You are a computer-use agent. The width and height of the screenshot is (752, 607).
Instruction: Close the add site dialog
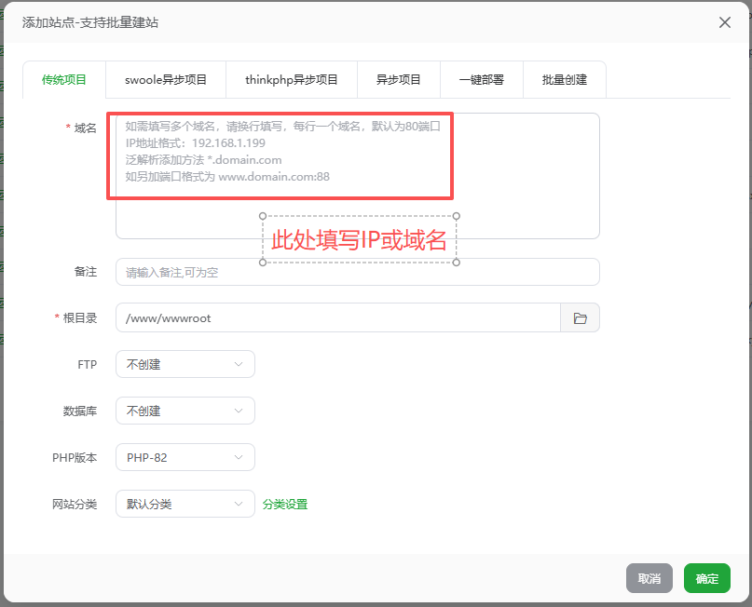pos(725,22)
